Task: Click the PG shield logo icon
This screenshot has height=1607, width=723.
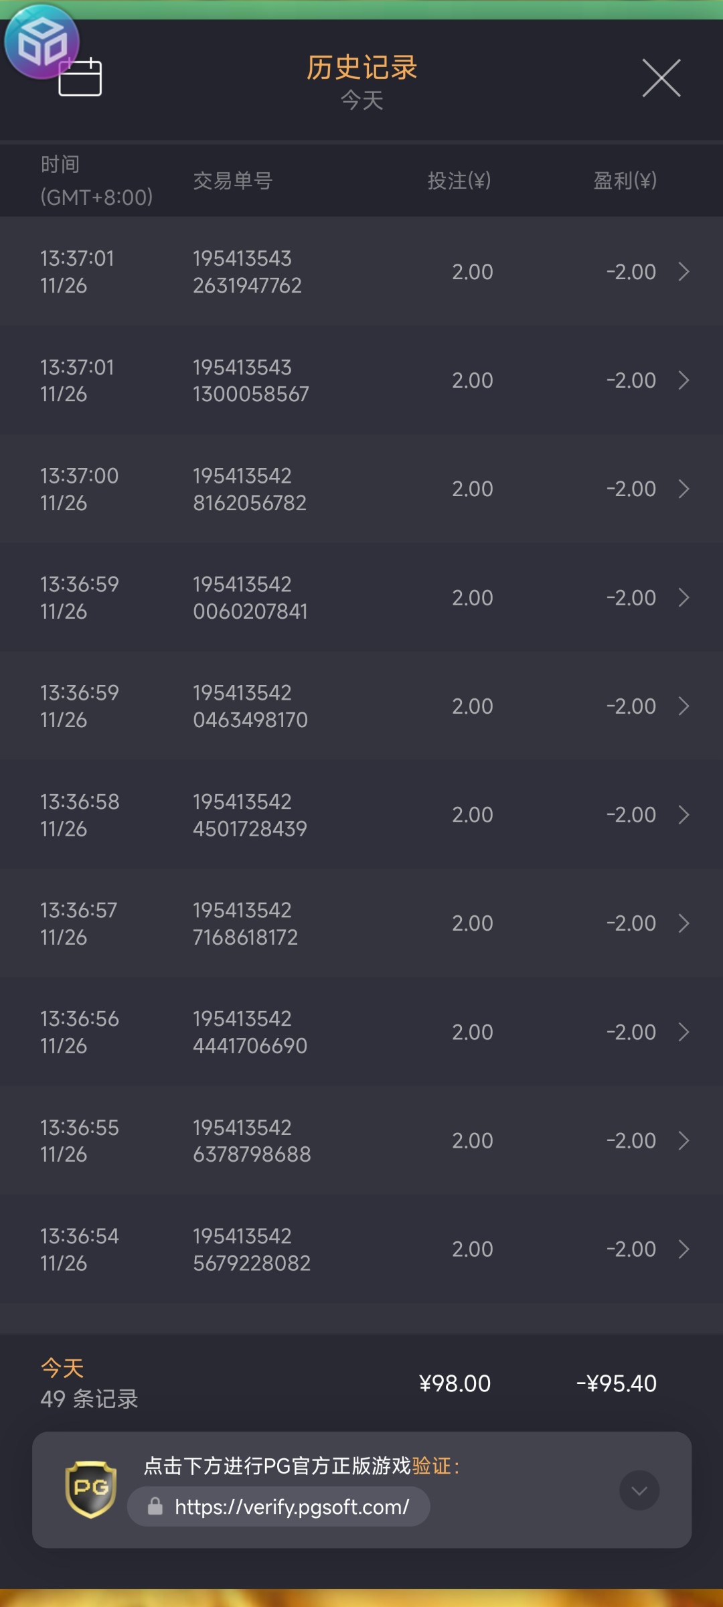Action: 90,1489
